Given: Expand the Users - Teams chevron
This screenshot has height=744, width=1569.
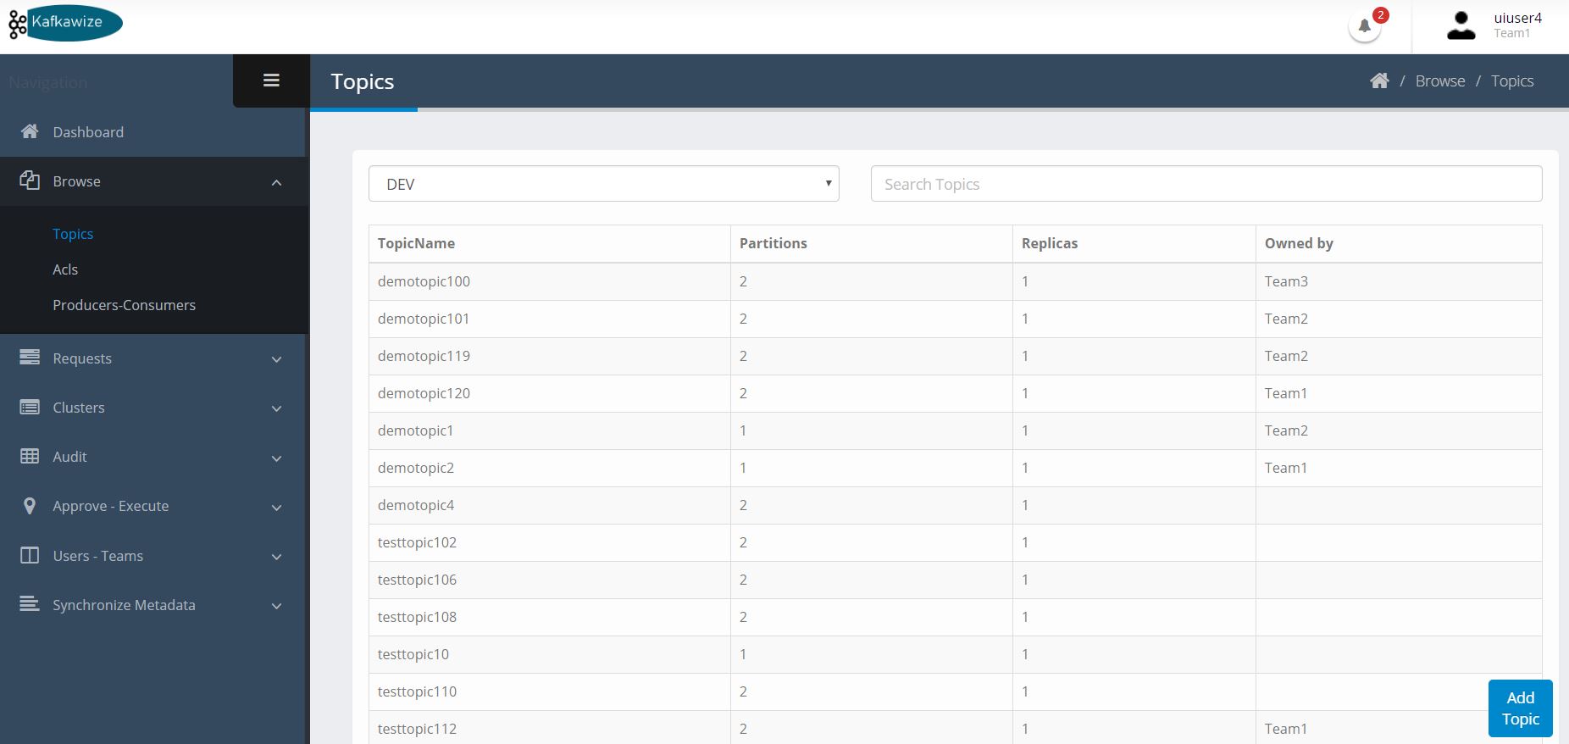Looking at the screenshot, I should 276,557.
